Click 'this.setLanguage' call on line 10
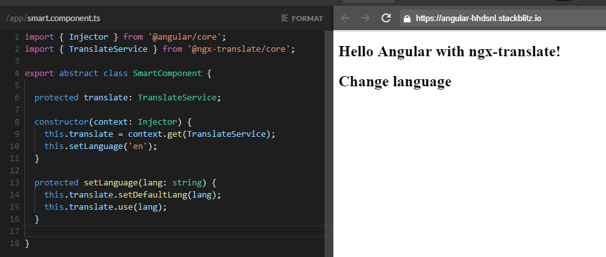 [83, 146]
